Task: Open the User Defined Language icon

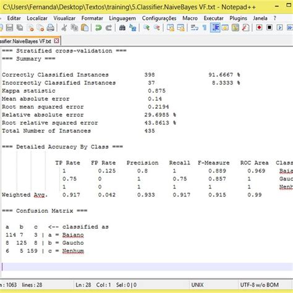Action: (225, 28)
